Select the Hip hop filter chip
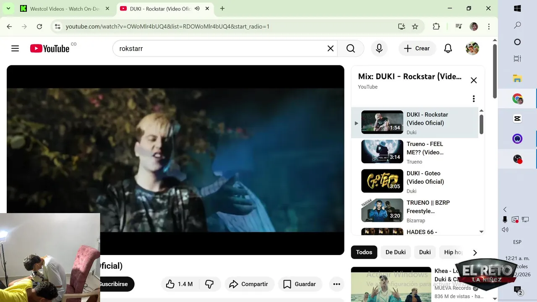Viewport: 537px width, 302px height. pyautogui.click(x=453, y=252)
